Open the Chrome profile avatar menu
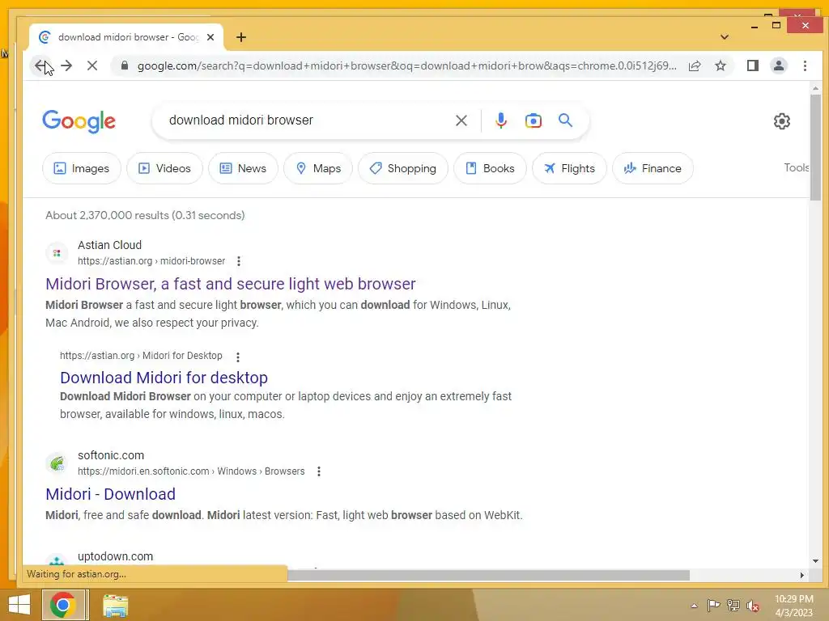The image size is (829, 621). [779, 65]
